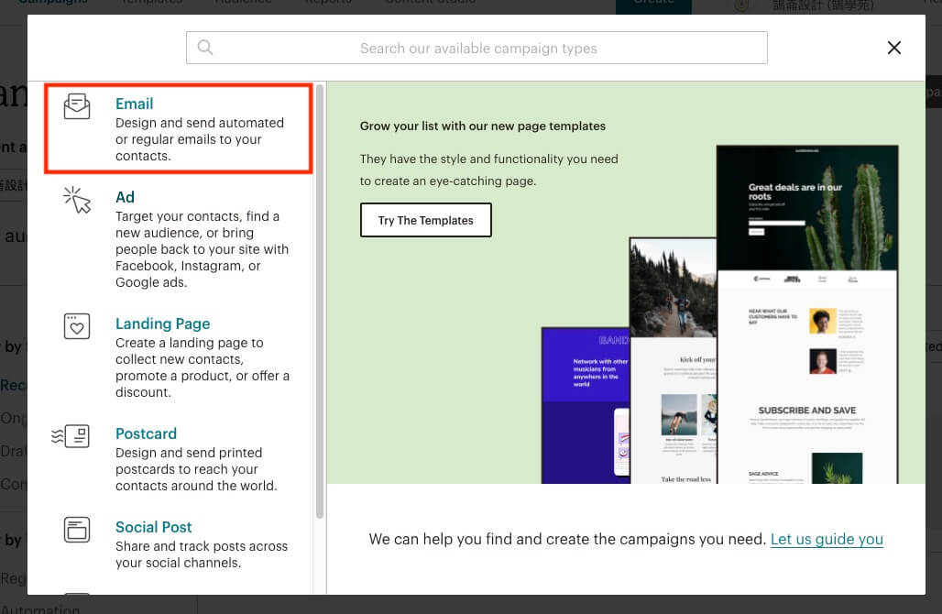Image resolution: width=942 pixels, height=614 pixels.
Task: Click the Ad cursor-click icon
Action: pyautogui.click(x=77, y=200)
